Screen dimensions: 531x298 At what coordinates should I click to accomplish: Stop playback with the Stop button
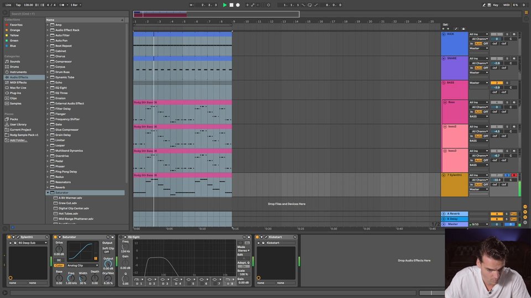pos(231,5)
